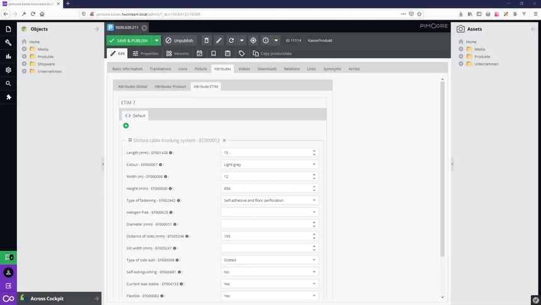The width and height of the screenshot is (541, 305).
Task: Expand the Media folder in Objects tree
Action: tap(24, 49)
